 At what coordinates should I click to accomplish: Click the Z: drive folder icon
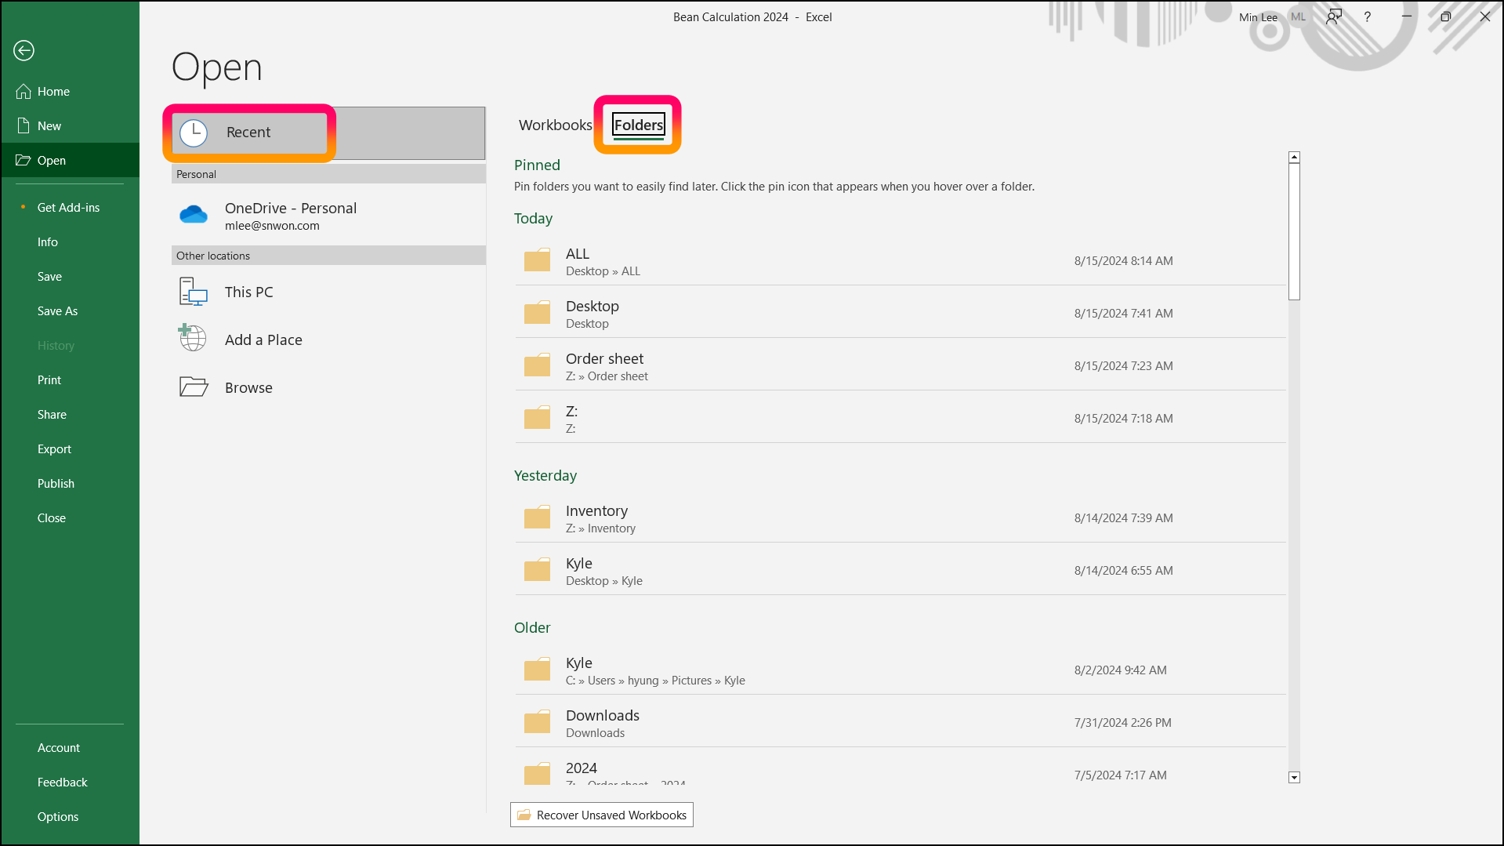coord(537,419)
